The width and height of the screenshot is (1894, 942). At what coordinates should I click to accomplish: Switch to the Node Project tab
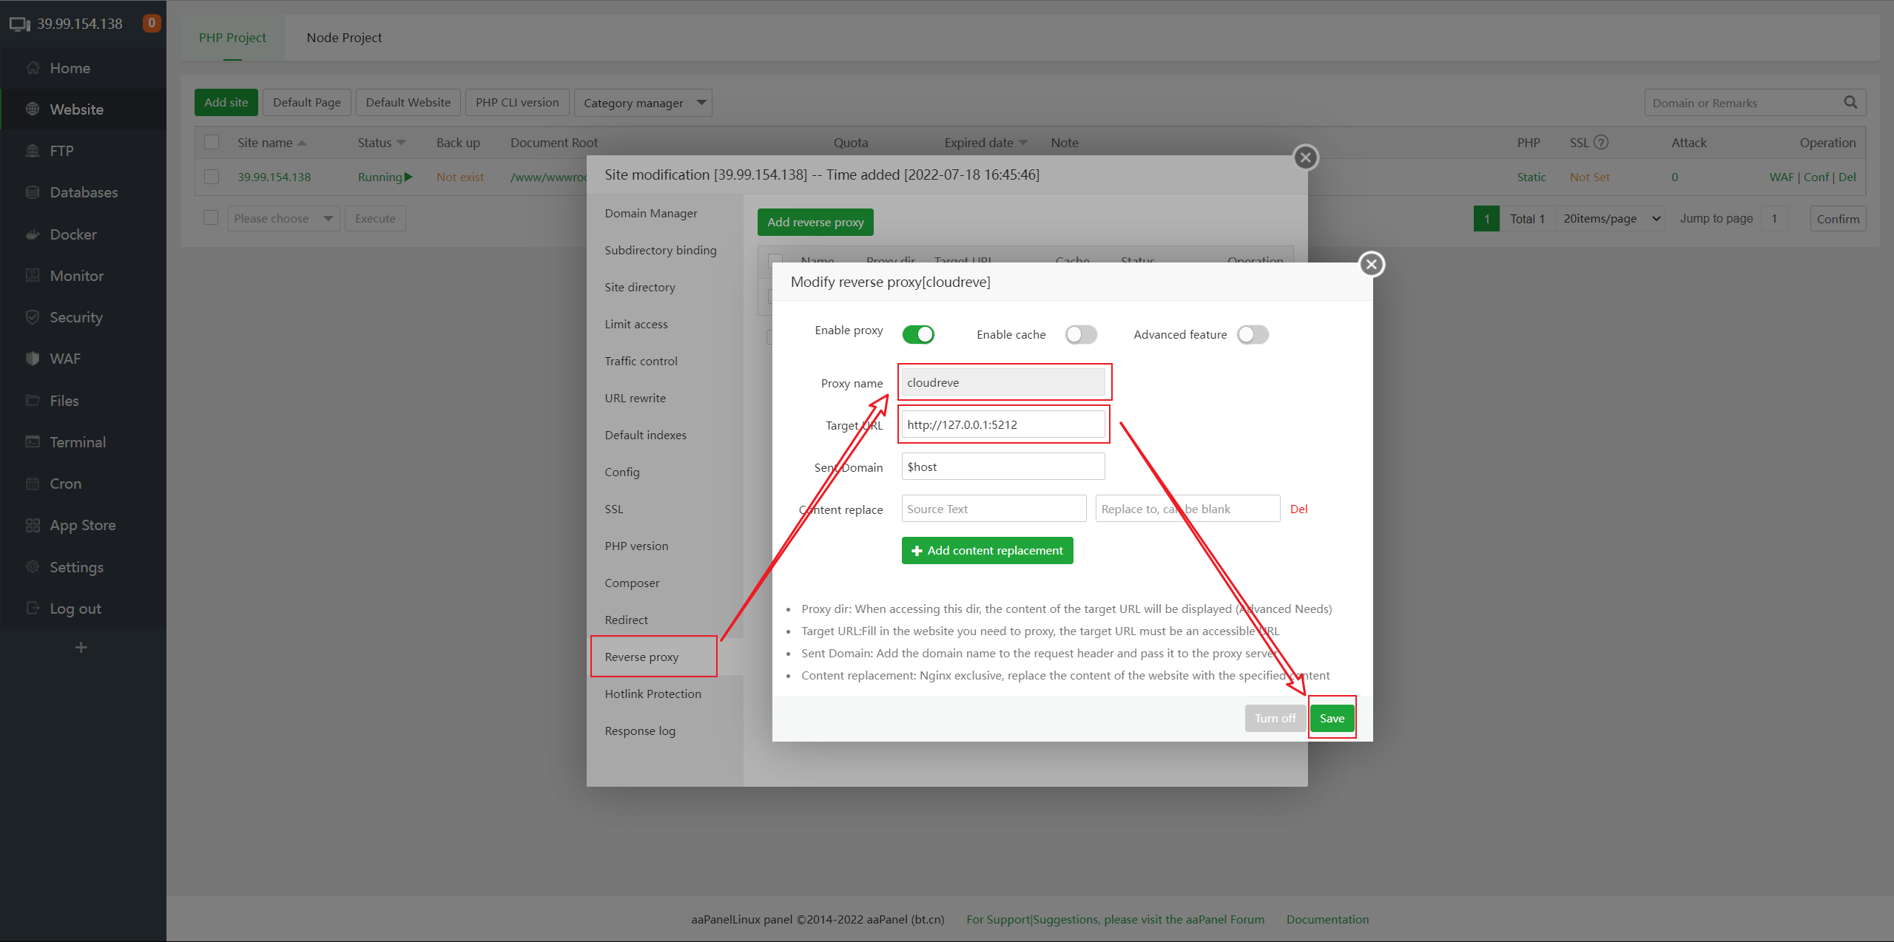pyautogui.click(x=344, y=38)
